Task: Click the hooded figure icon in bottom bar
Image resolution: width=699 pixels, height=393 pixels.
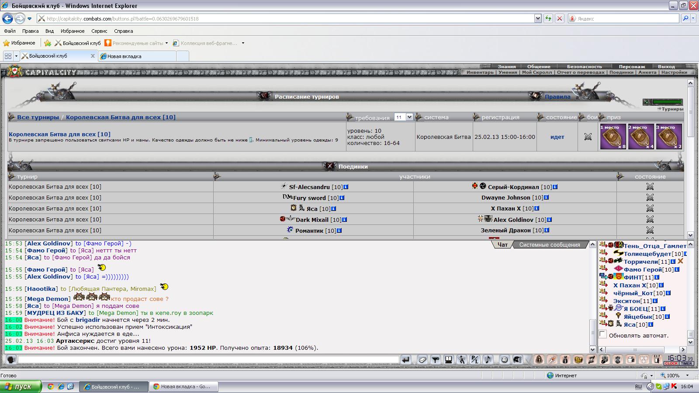Action: 539,359
